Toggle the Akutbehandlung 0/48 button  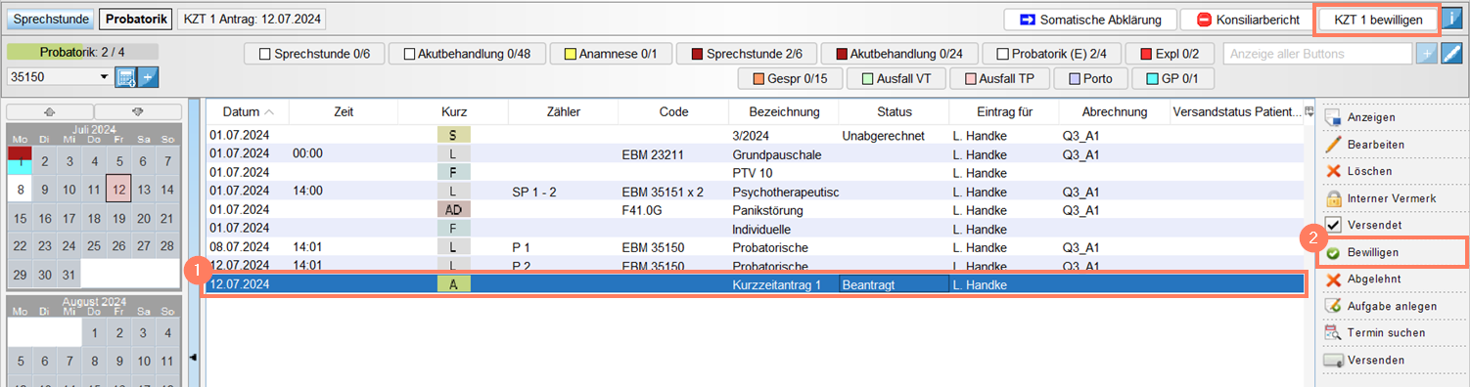click(x=467, y=54)
